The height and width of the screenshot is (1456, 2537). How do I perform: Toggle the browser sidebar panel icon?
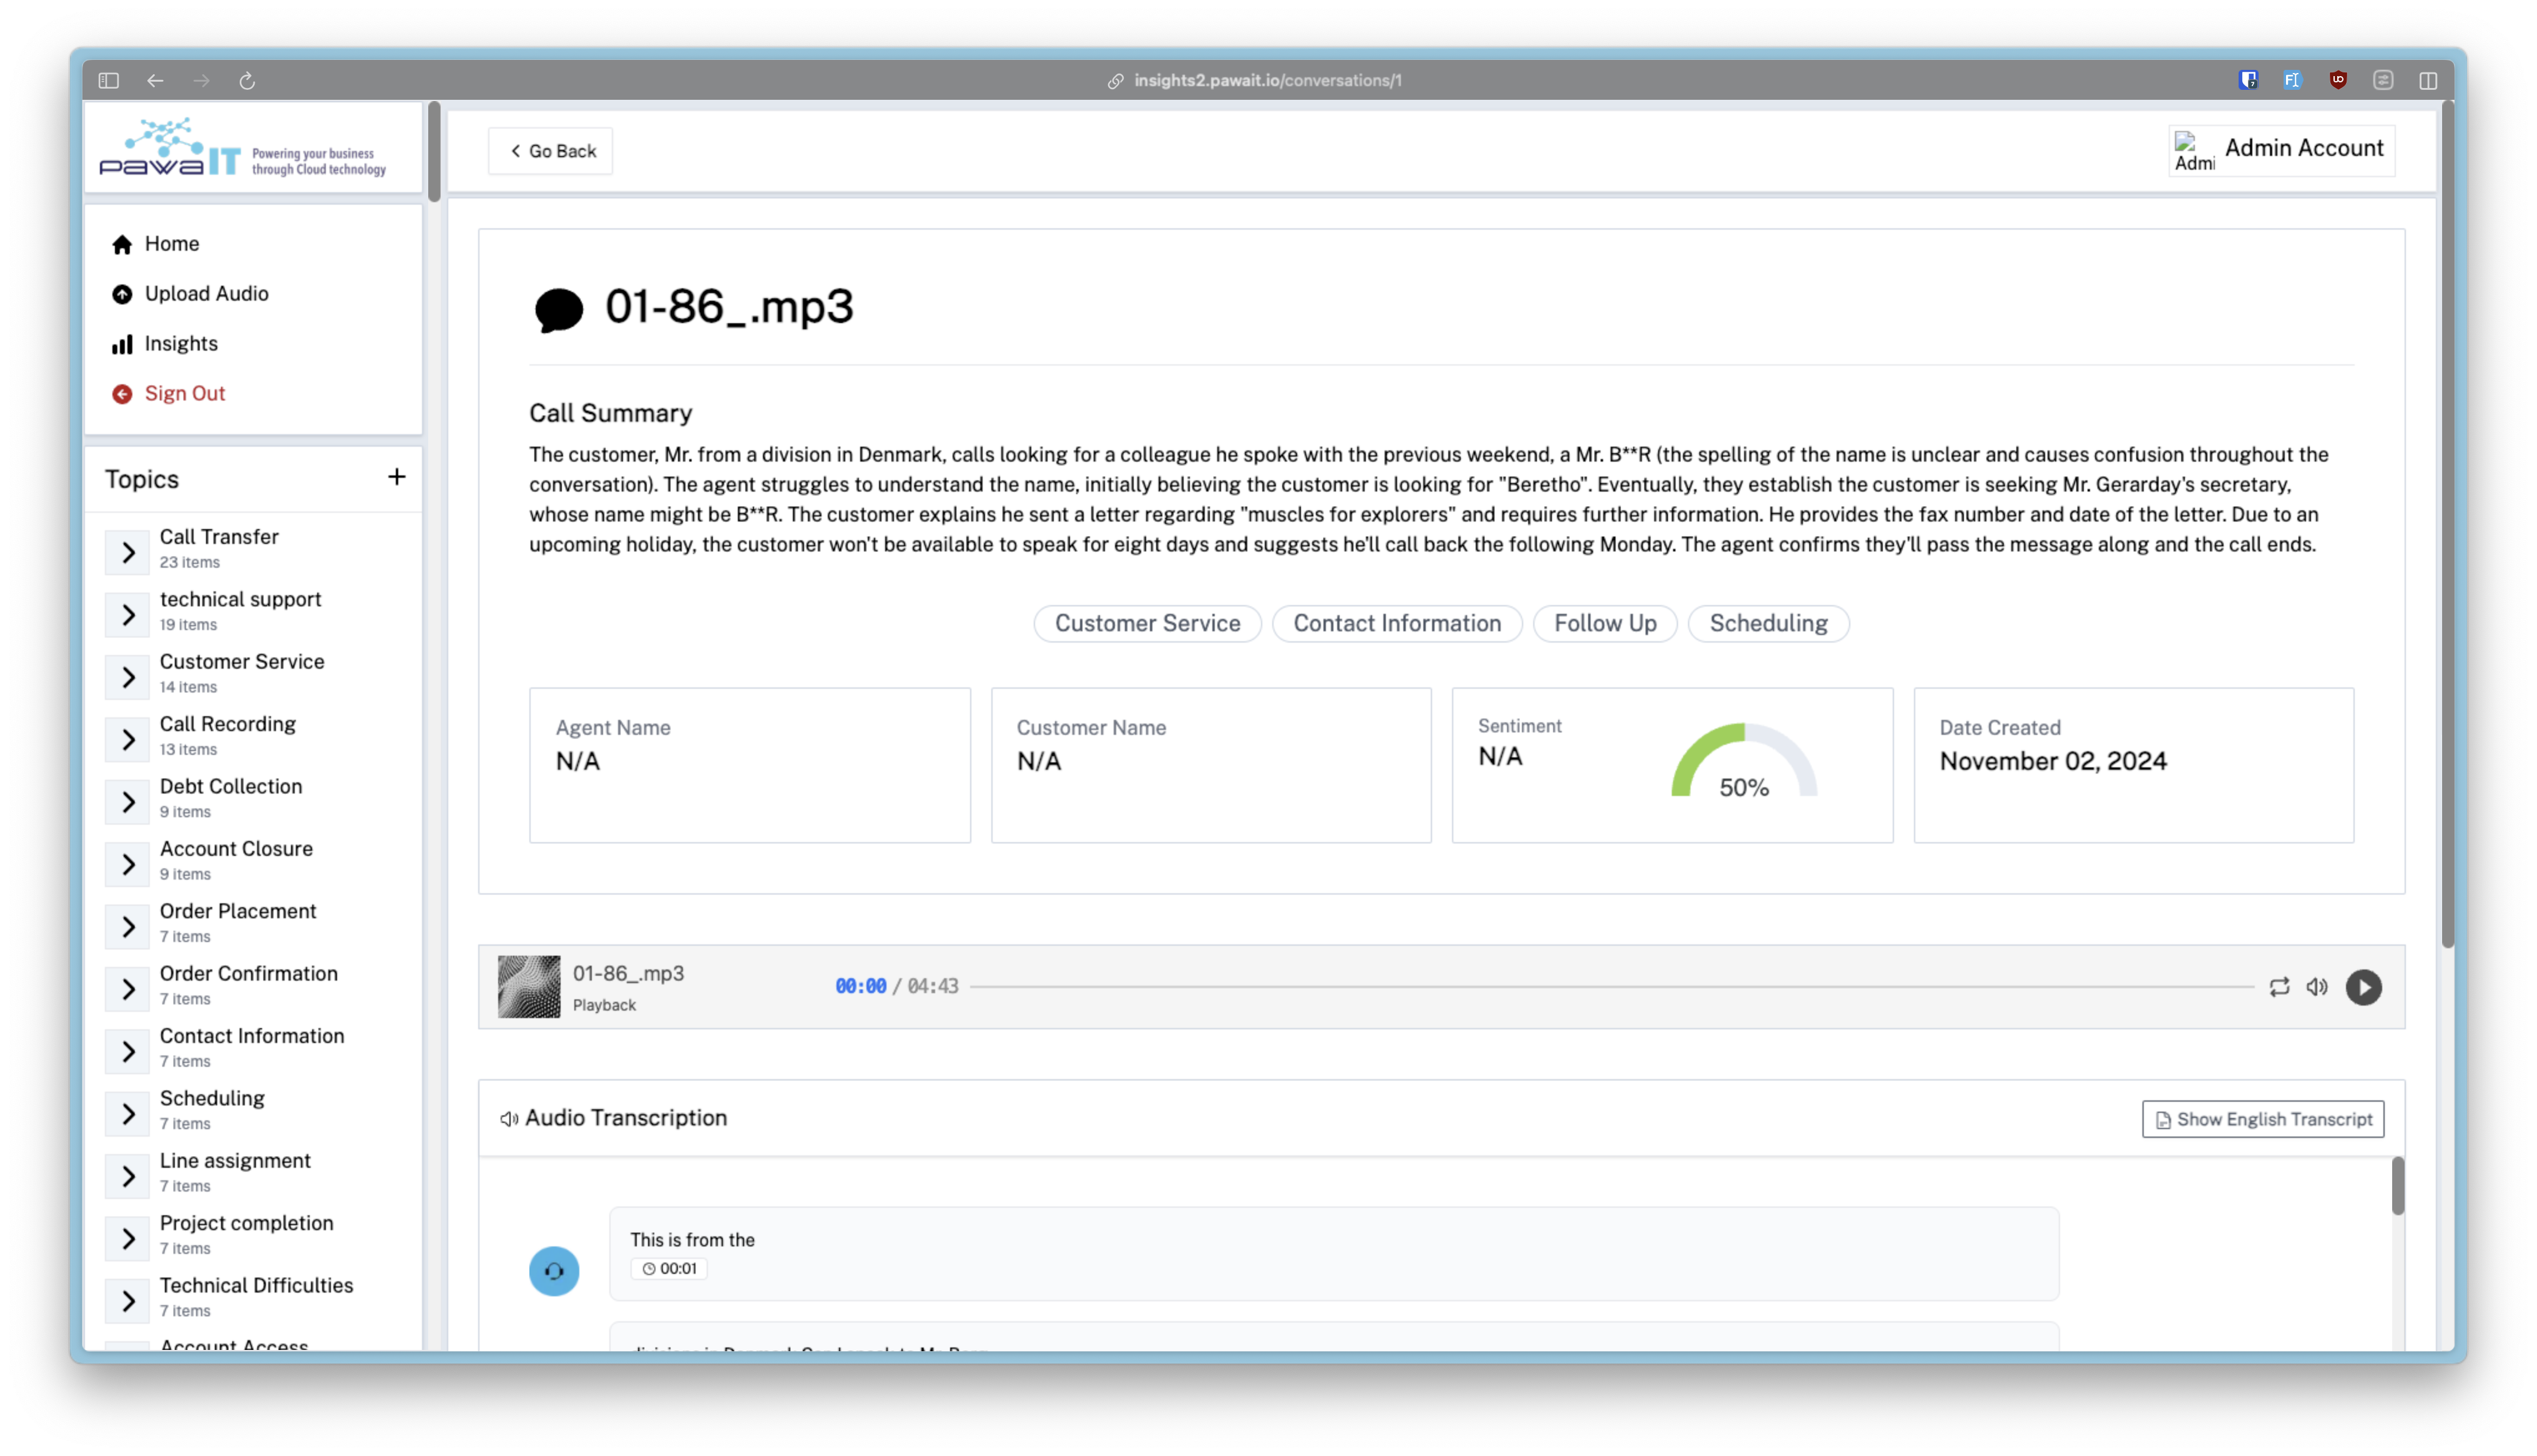[x=109, y=80]
